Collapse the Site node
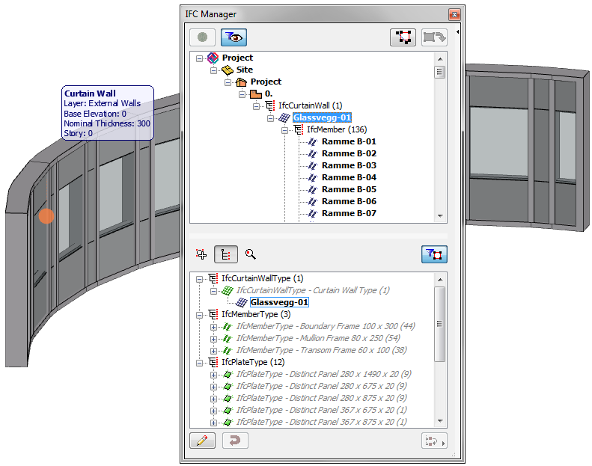This screenshot has width=592, height=466. point(214,70)
